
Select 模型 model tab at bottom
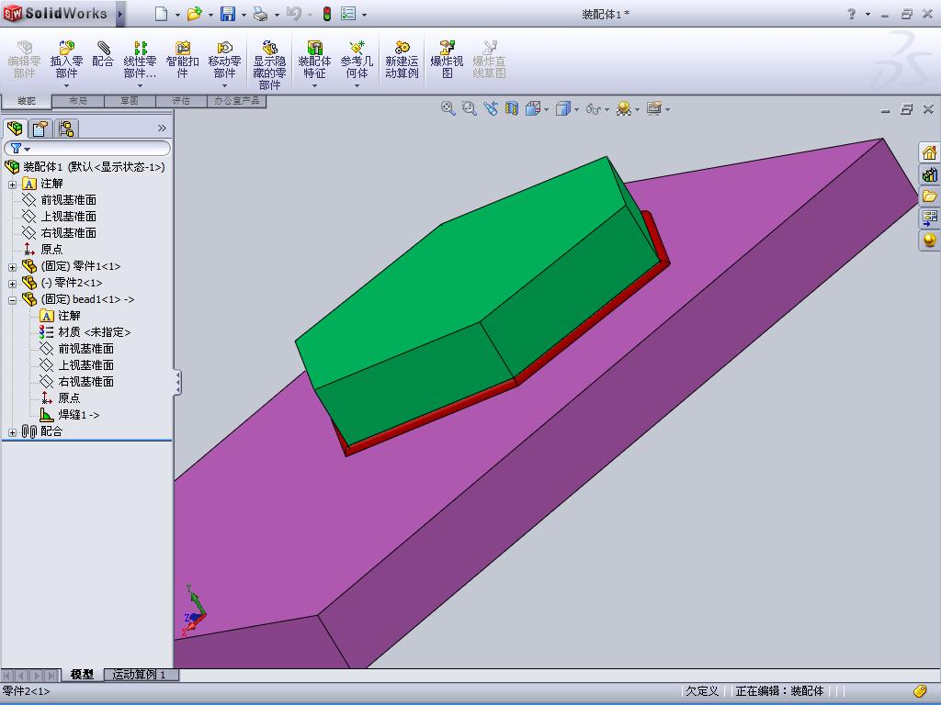pyautogui.click(x=82, y=675)
